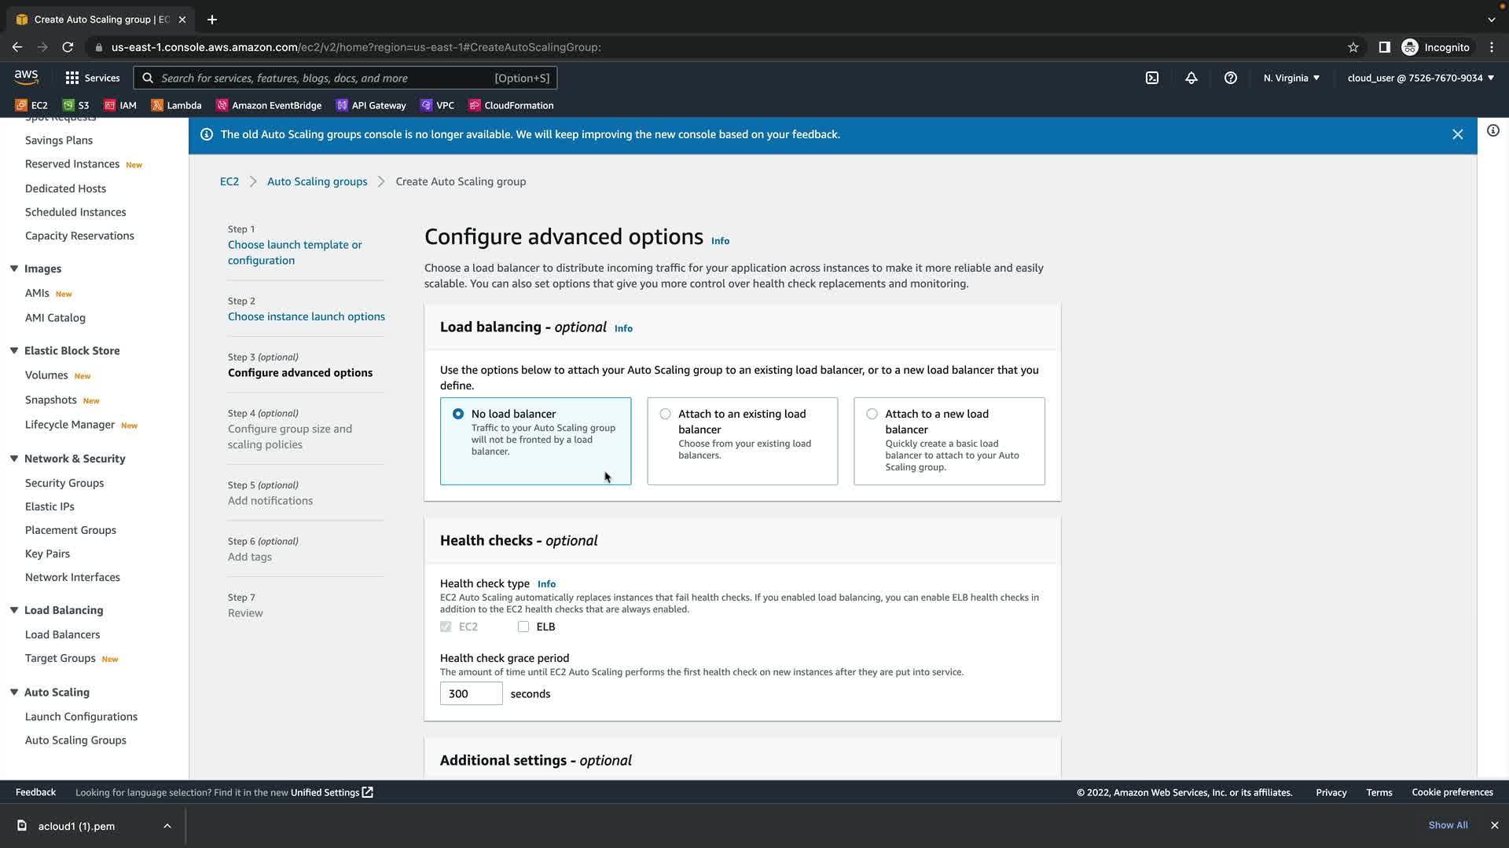The image size is (1509, 848).
Task: Open the CloudFormation bookmark shortcut
Action: (511, 105)
